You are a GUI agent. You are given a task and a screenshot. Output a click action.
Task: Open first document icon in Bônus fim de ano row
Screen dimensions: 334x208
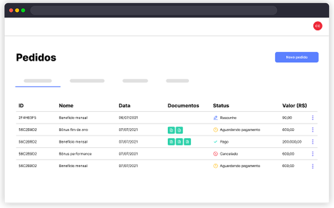(171, 130)
